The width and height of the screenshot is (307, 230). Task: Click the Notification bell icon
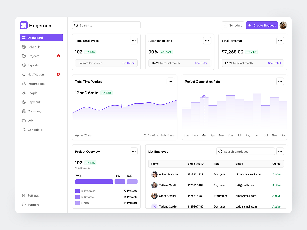coord(23,74)
